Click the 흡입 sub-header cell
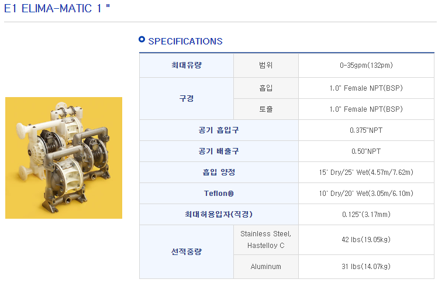Screen dimensions: 445x286 266,88
